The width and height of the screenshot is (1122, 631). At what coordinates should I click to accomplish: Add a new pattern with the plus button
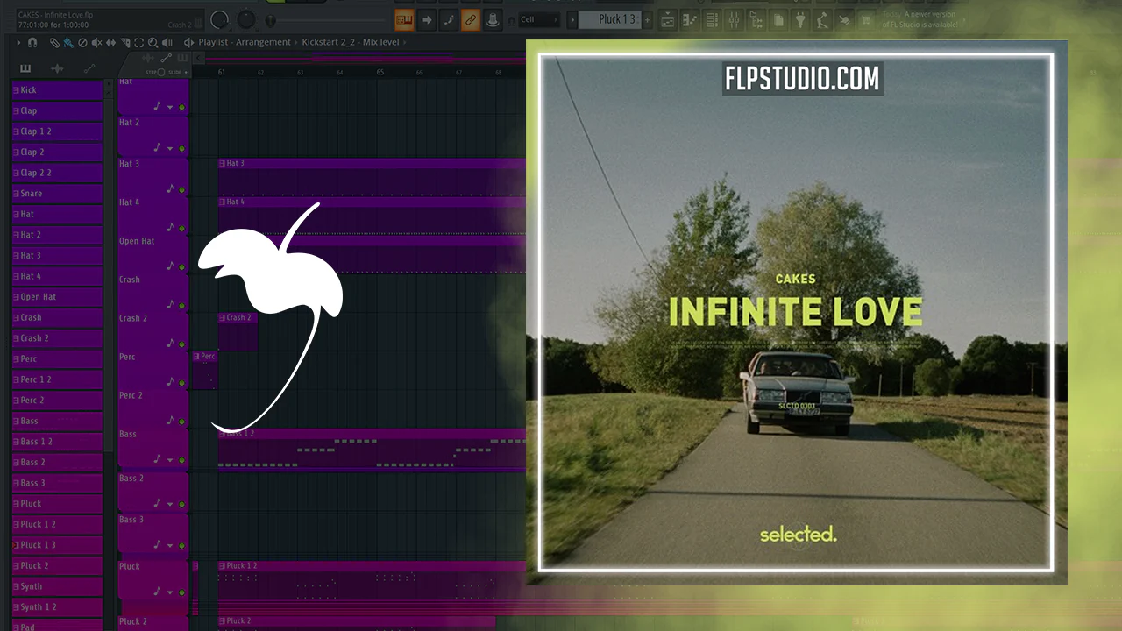pyautogui.click(x=648, y=19)
